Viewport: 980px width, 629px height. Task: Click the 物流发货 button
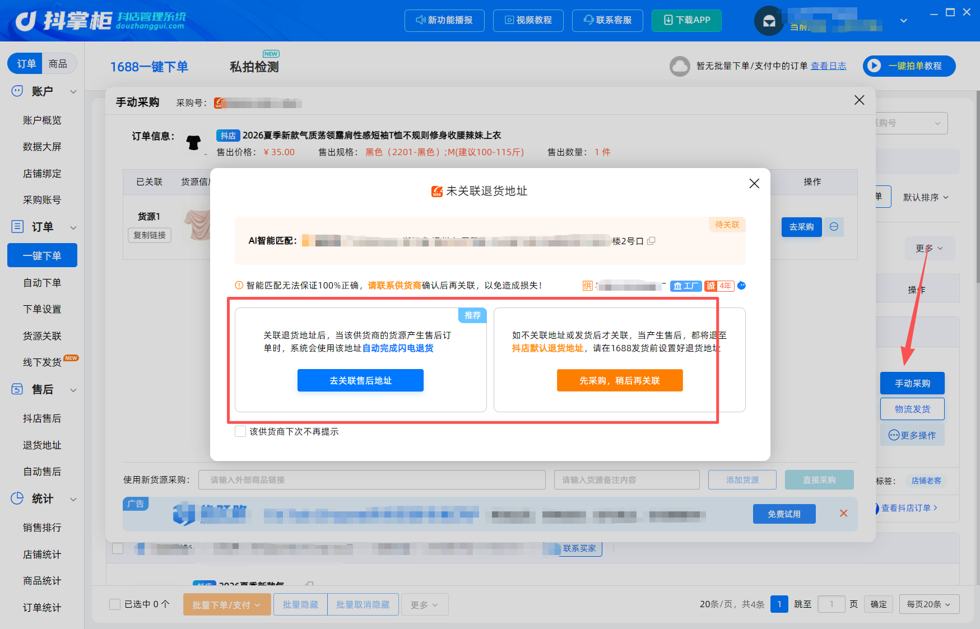(912, 409)
